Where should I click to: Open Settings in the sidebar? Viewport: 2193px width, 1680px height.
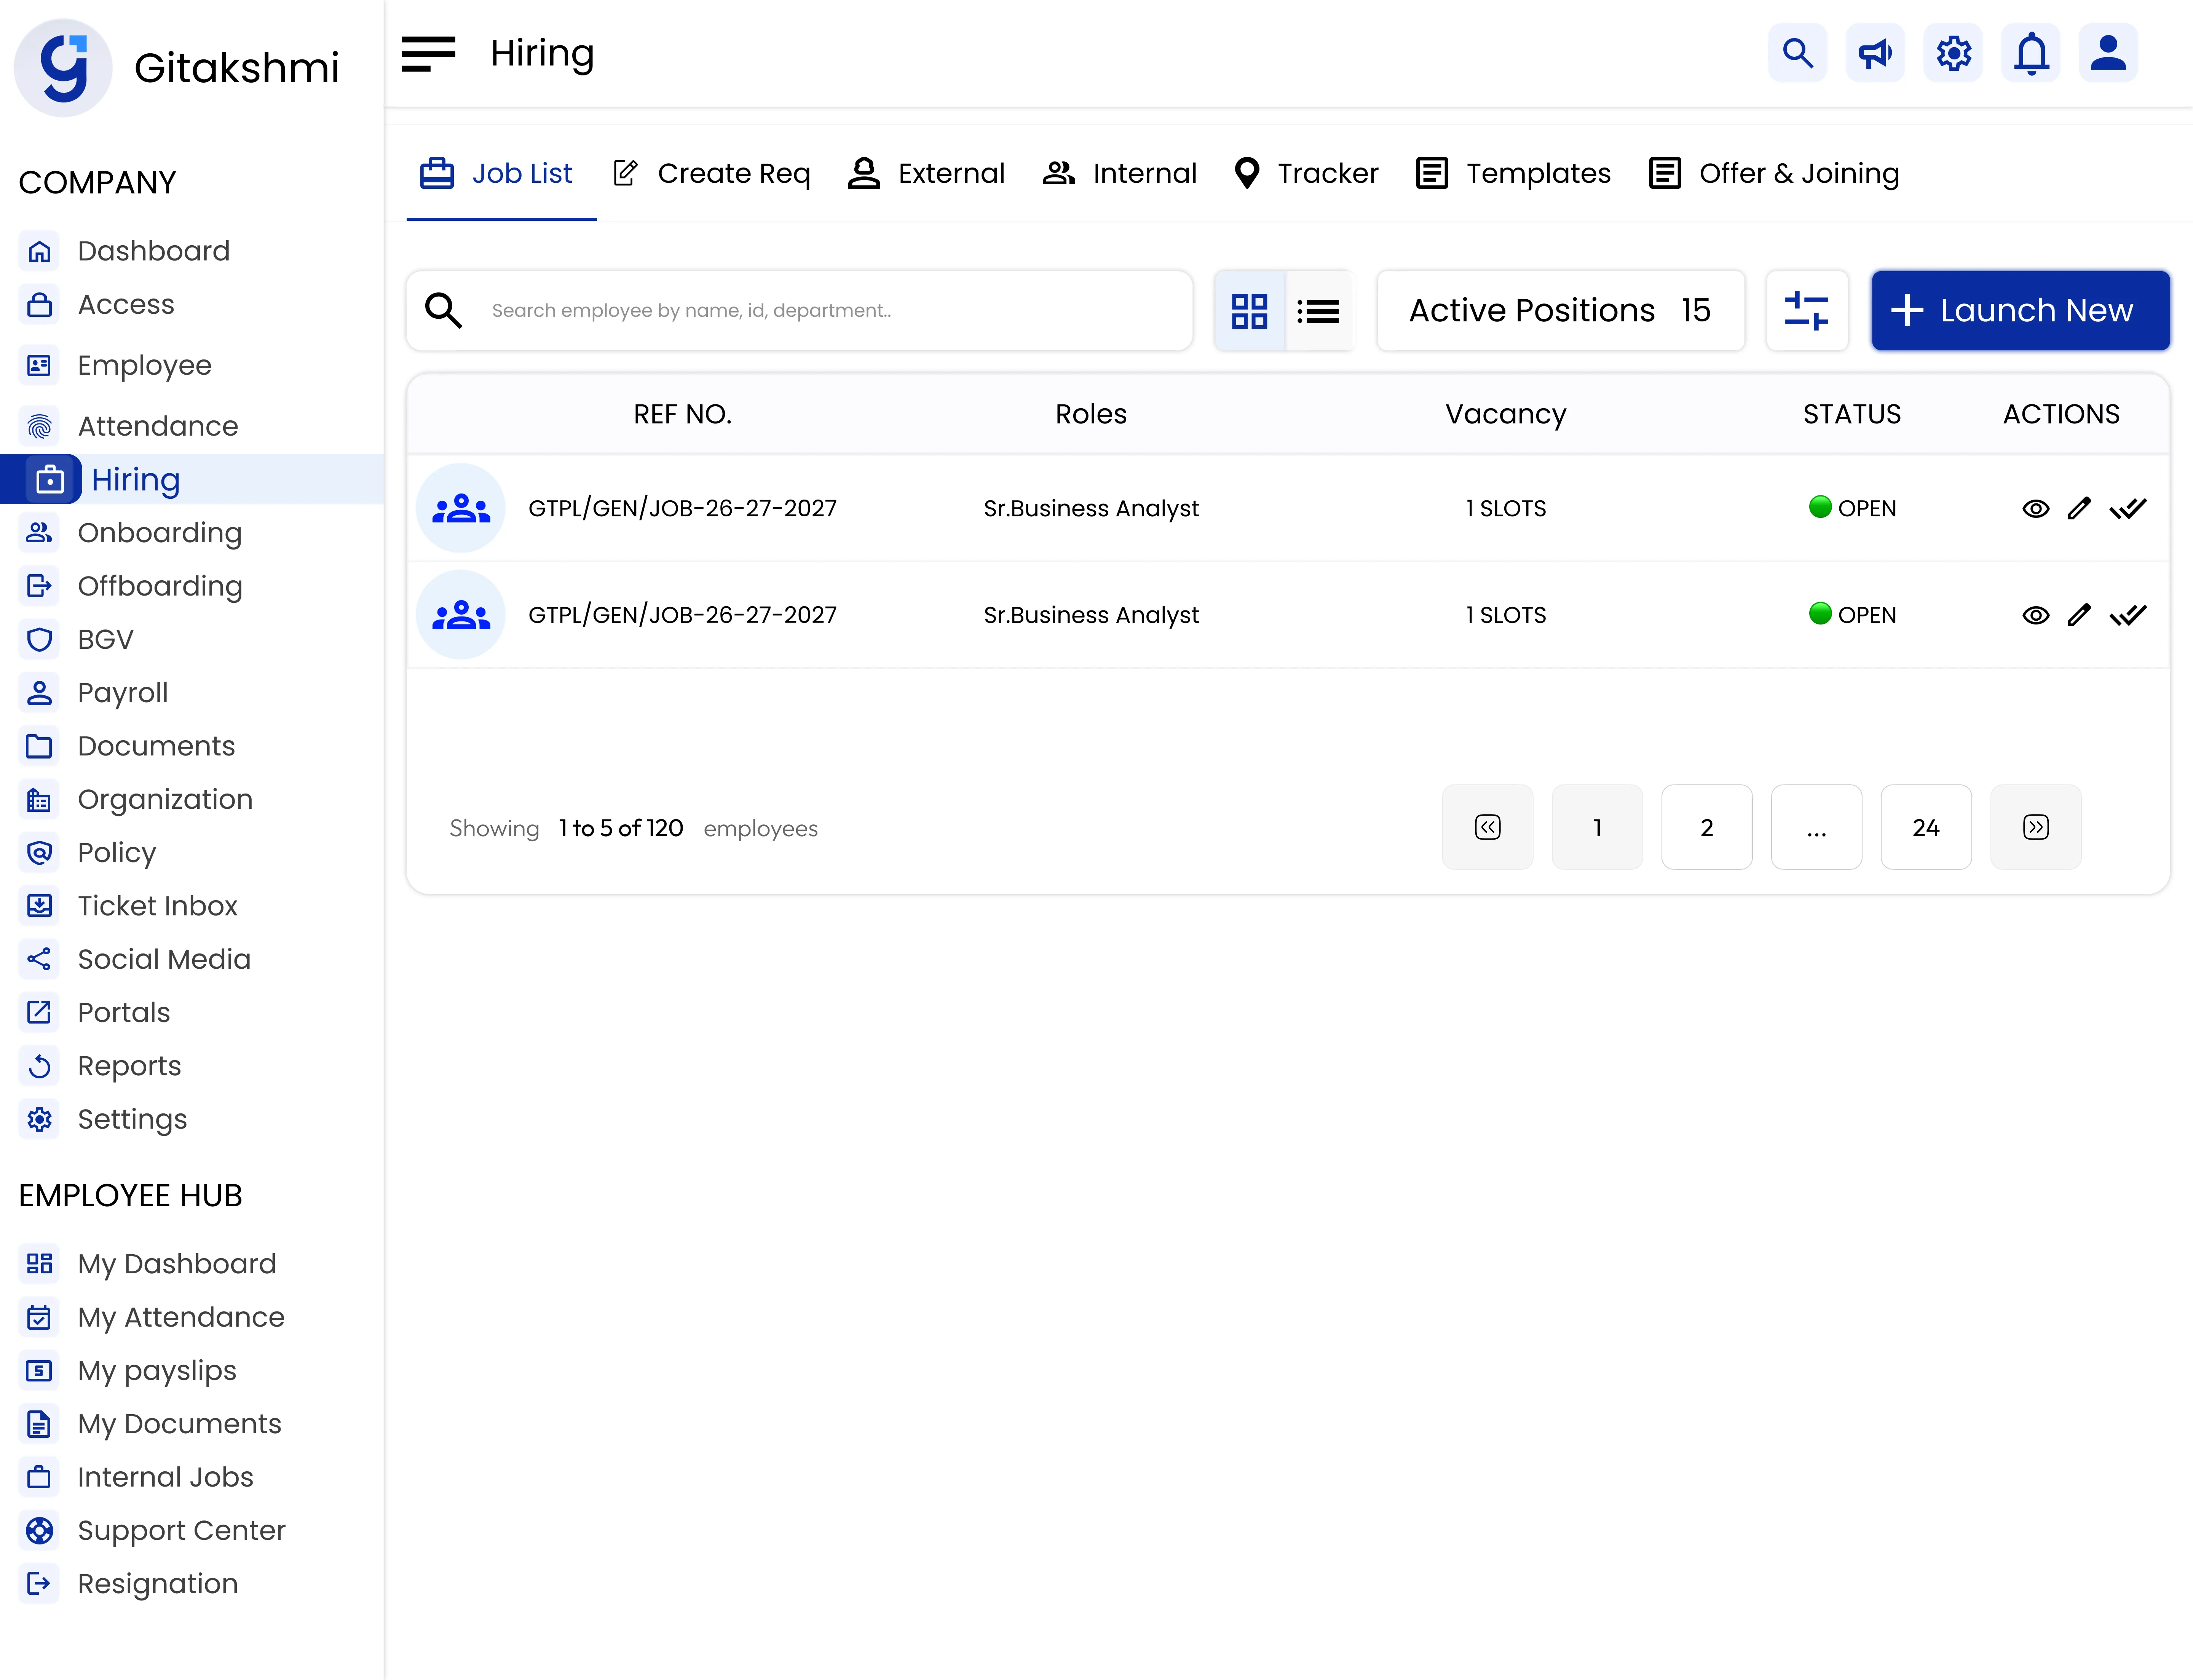(104, 1120)
